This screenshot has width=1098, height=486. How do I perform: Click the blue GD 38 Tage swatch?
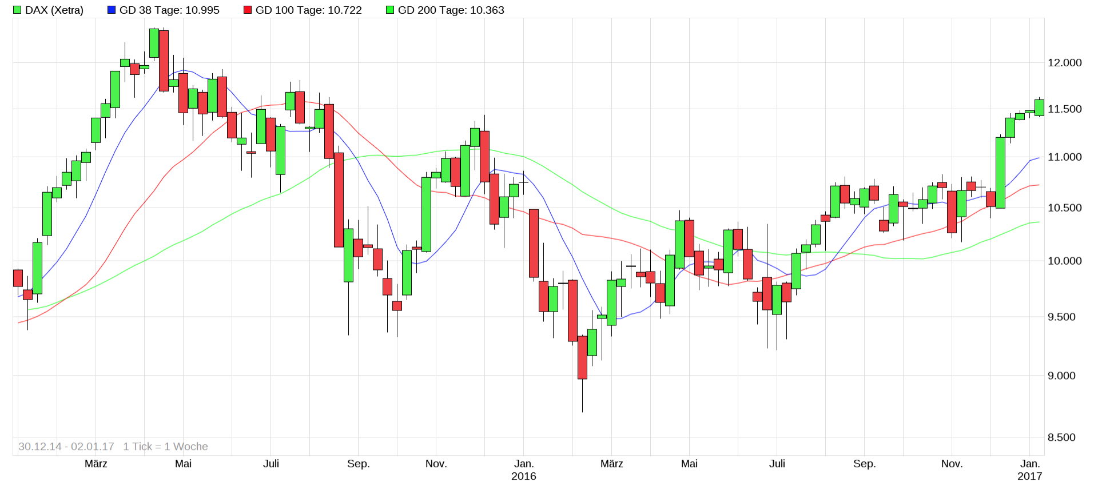point(112,10)
